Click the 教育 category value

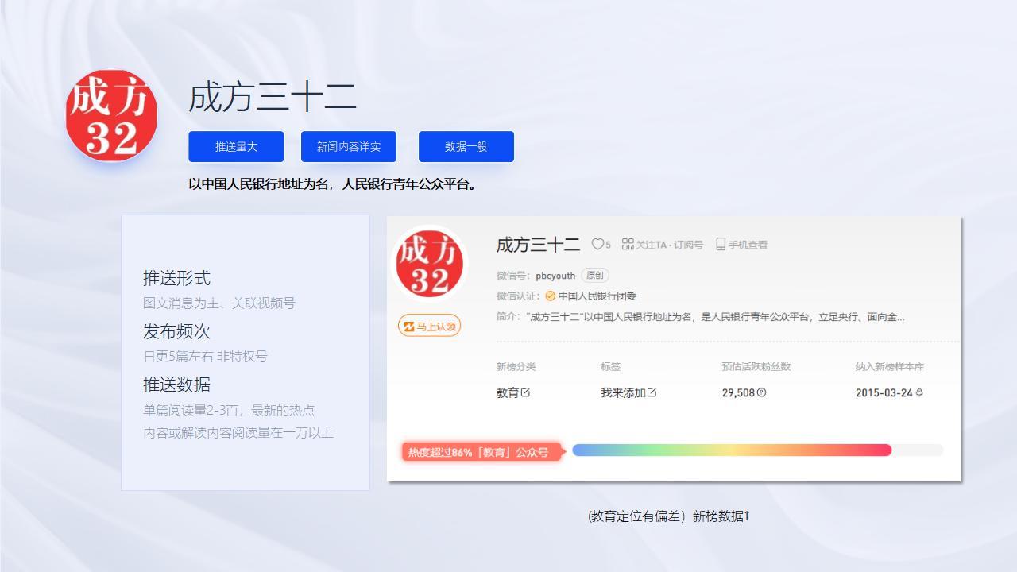[508, 392]
